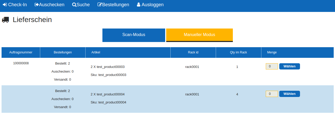Click the Lieferschein page heading
Screen dimensions: 335x140
32,20
